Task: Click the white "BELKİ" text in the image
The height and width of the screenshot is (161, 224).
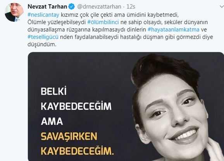Action: tap(54, 91)
